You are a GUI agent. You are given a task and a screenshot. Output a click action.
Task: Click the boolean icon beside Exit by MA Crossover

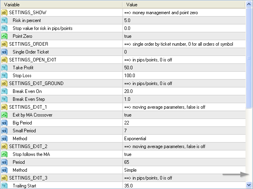(x=4, y=115)
